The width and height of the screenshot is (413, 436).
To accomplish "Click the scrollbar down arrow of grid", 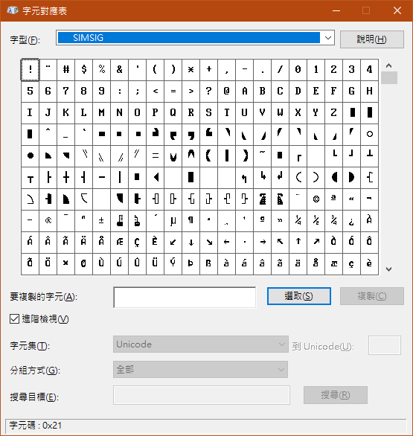I will coord(388,269).
